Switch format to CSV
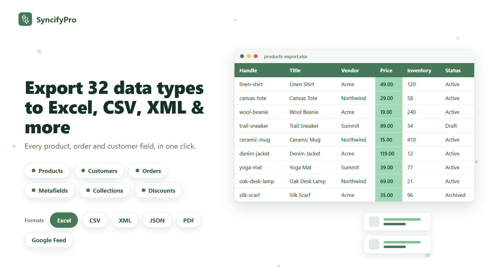 pos(95,220)
